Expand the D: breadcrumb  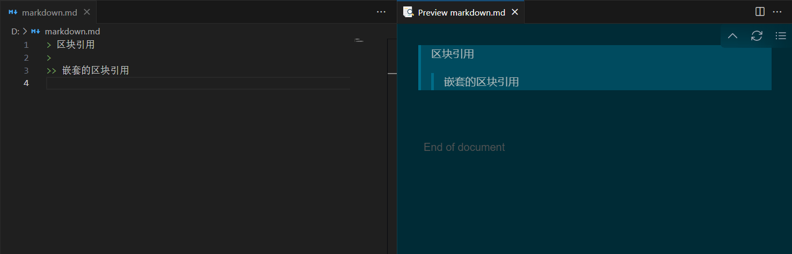coord(15,32)
